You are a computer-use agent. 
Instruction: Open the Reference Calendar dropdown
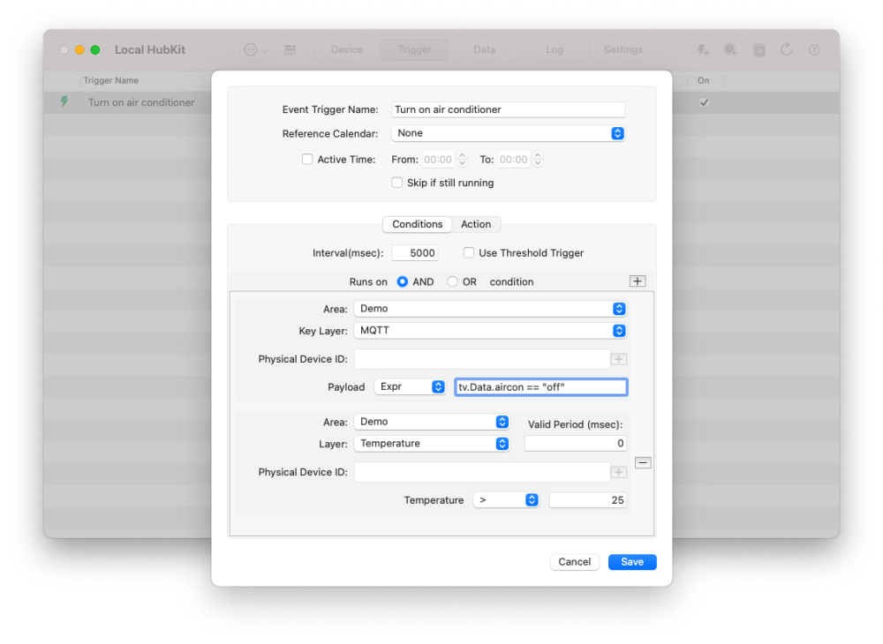pos(618,133)
